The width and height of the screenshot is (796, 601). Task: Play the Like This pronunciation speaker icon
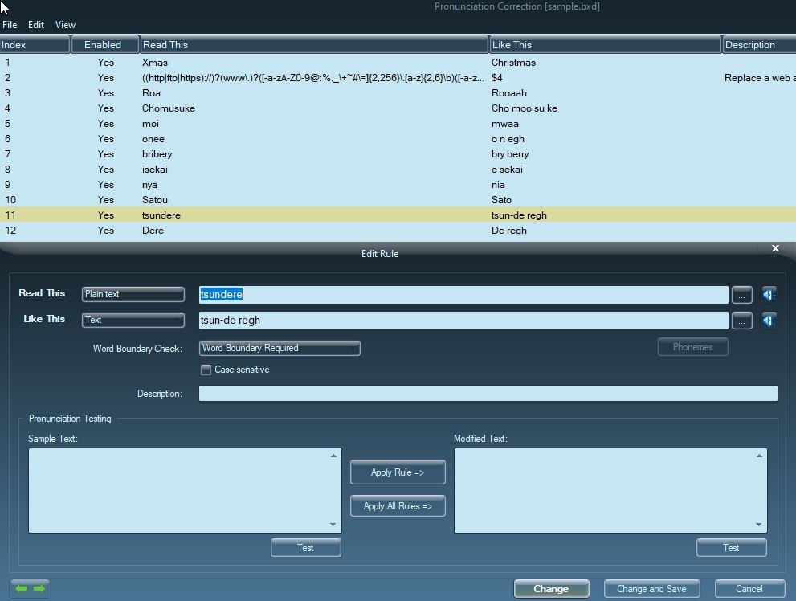click(769, 321)
